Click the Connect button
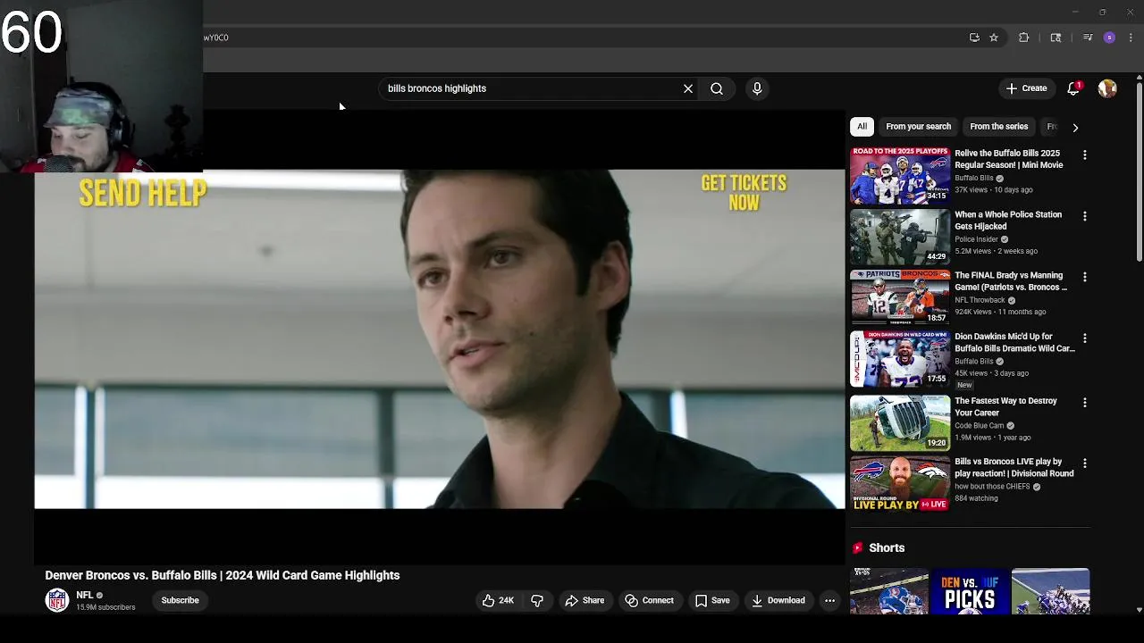This screenshot has width=1144, height=643. [650, 600]
